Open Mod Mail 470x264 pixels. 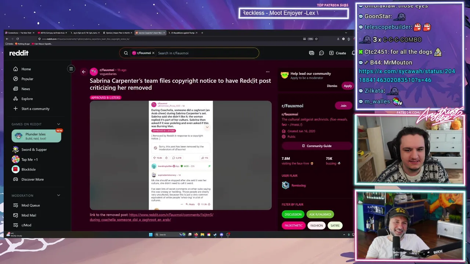point(25,215)
